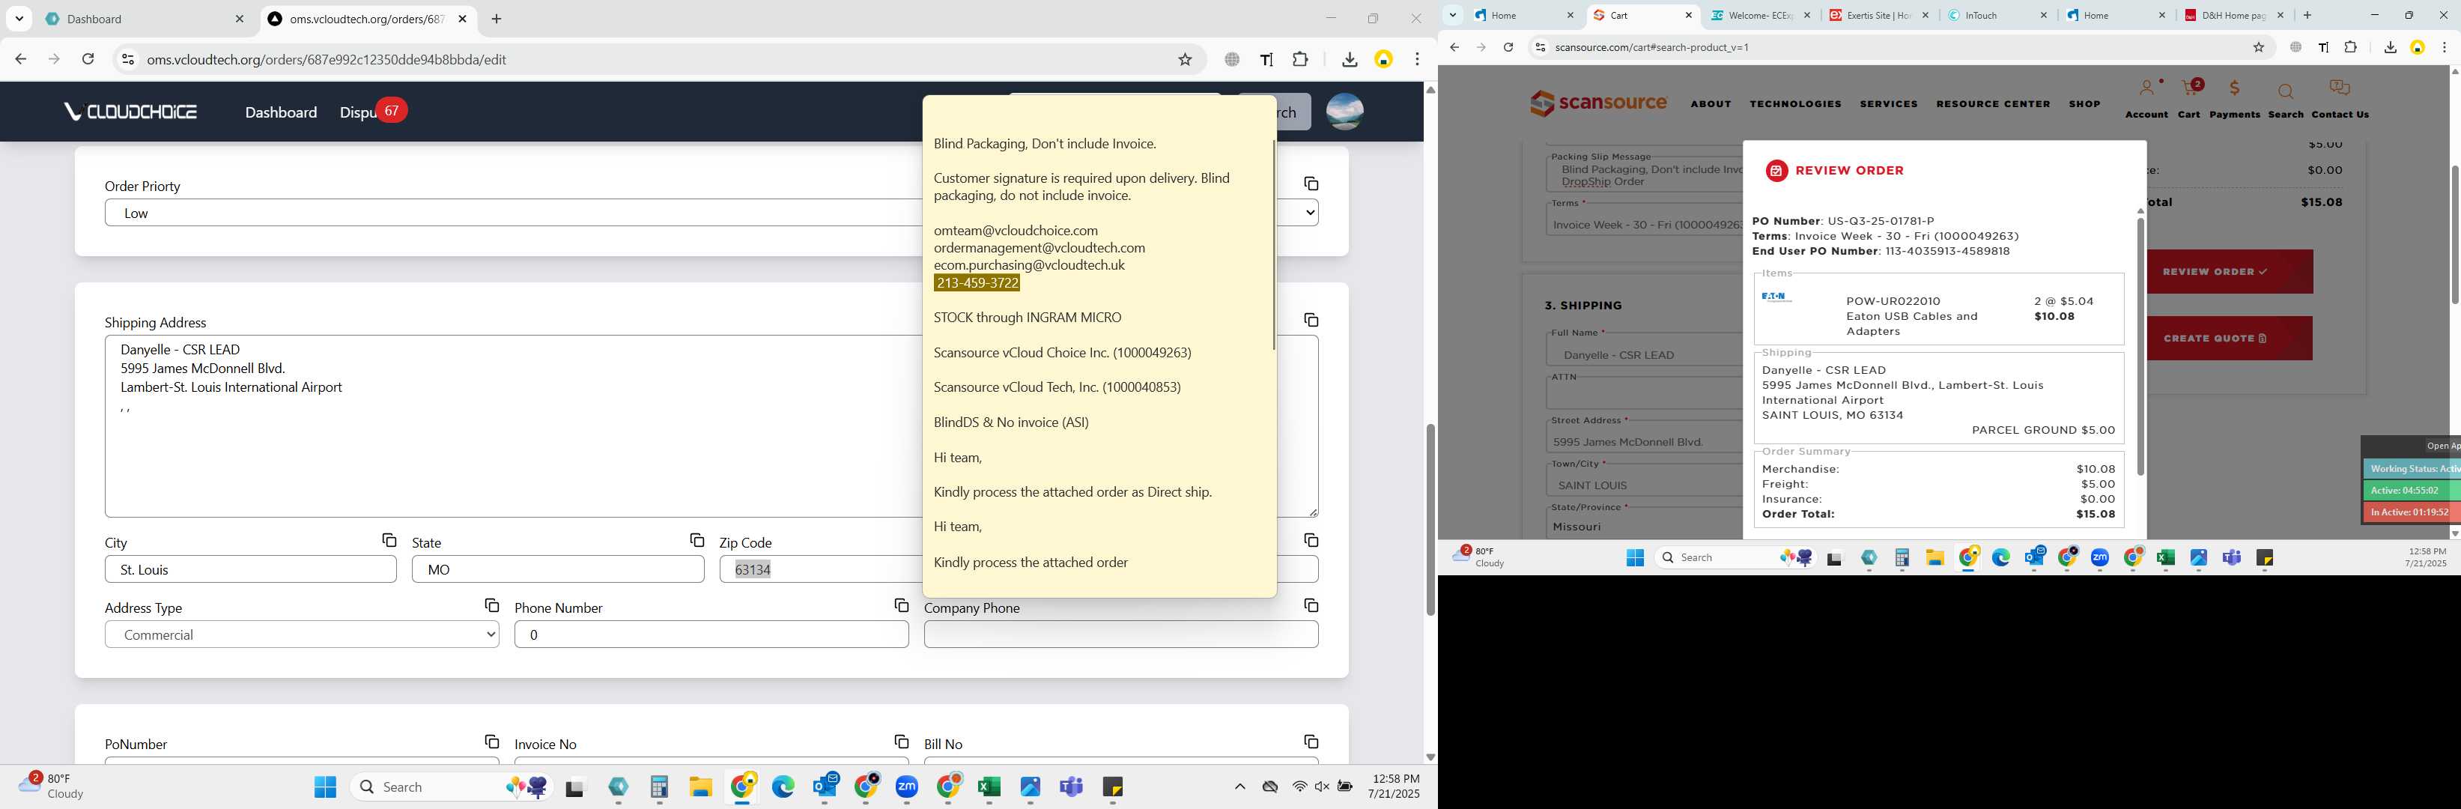Open the tab search dropdown in OMS browser
This screenshot has height=809, width=2461.
(x=19, y=19)
